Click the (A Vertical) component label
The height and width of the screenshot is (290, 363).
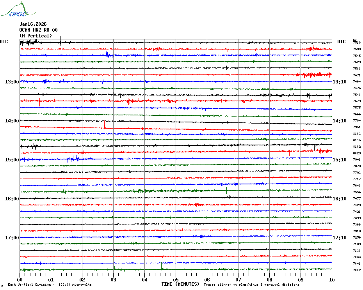click(36, 35)
